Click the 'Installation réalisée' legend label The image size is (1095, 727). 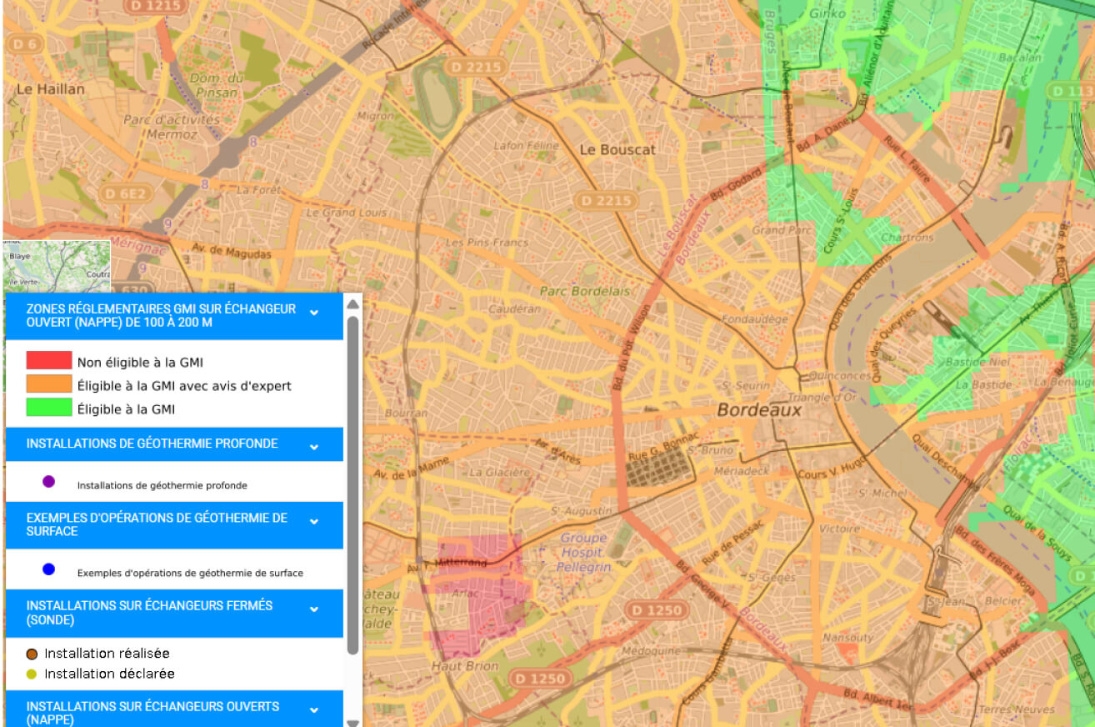(107, 654)
